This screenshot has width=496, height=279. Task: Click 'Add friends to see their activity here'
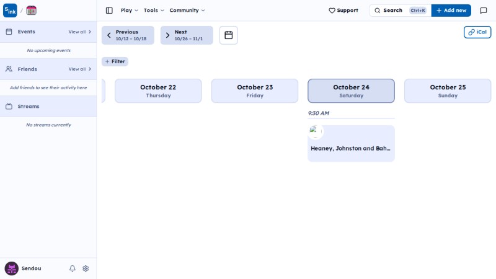pyautogui.click(x=48, y=87)
